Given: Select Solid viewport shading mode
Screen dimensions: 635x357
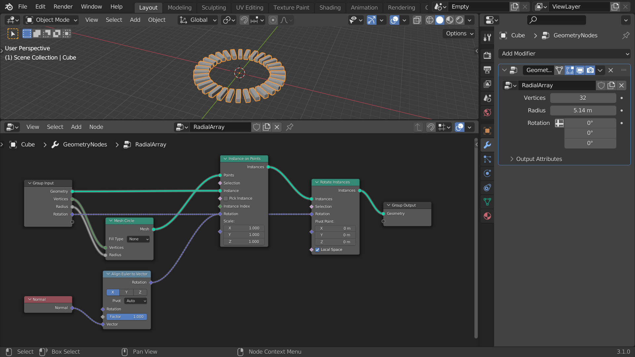Looking at the screenshot, I should tap(440, 20).
